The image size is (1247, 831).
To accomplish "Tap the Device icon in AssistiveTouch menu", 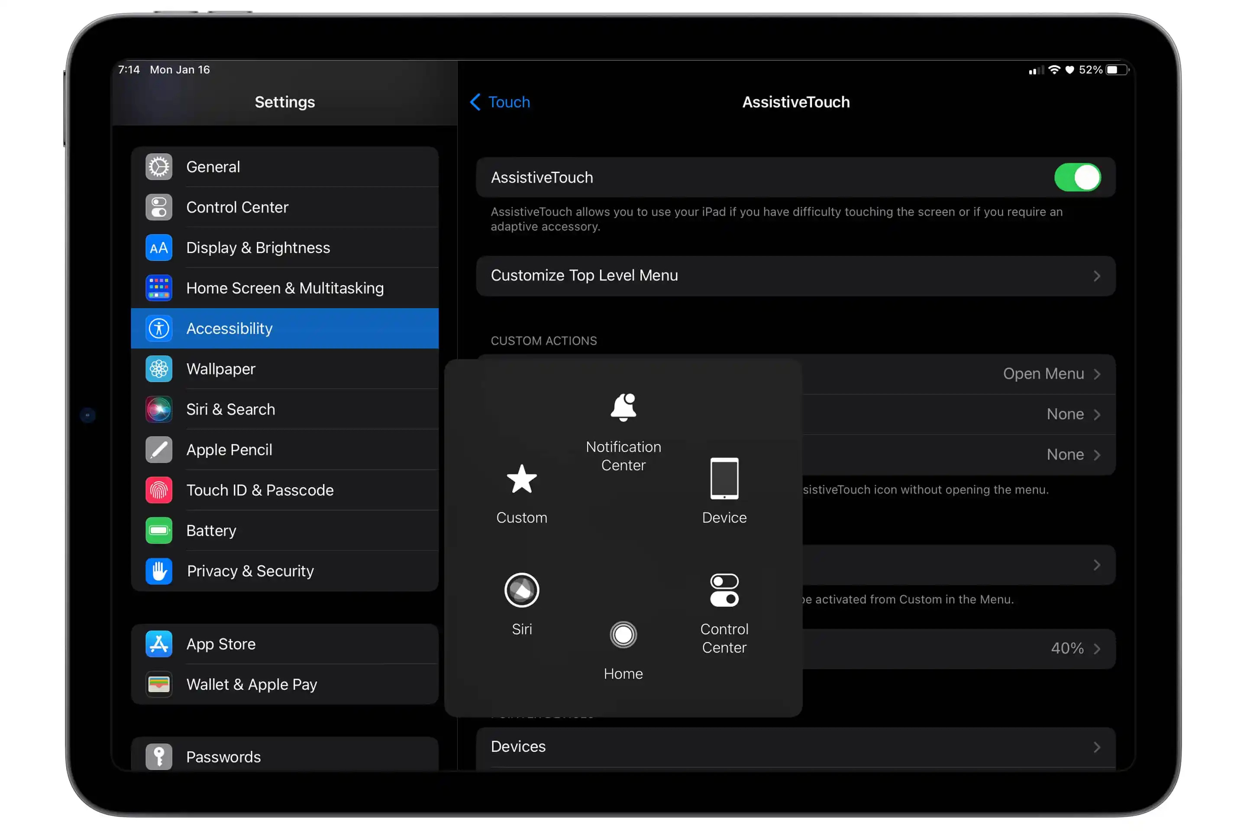I will pyautogui.click(x=724, y=479).
